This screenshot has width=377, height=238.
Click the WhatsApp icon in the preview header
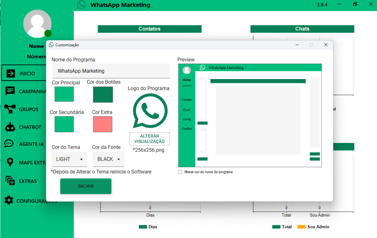pyautogui.click(x=202, y=68)
